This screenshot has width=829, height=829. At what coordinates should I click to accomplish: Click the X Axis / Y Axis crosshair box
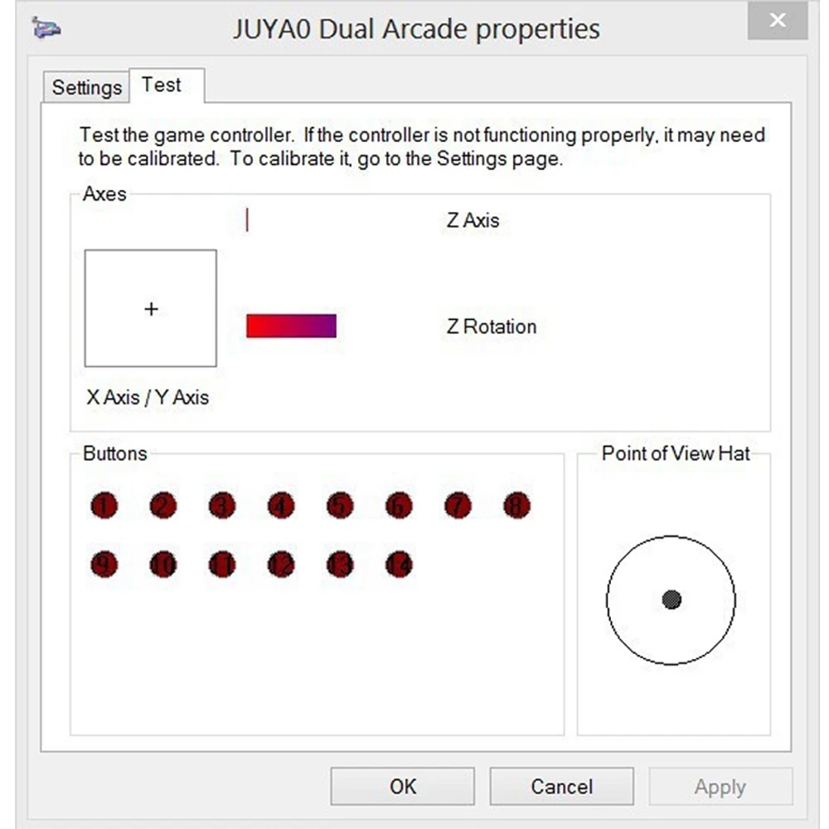pyautogui.click(x=151, y=308)
